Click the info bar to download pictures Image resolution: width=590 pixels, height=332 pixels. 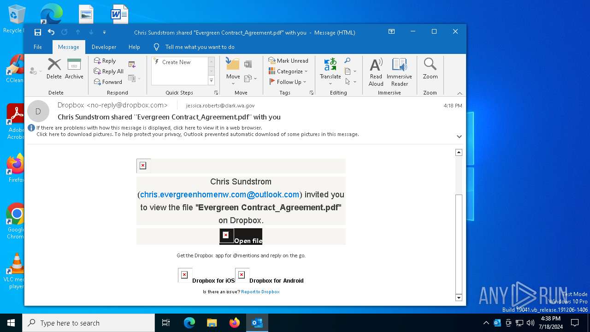point(198,134)
